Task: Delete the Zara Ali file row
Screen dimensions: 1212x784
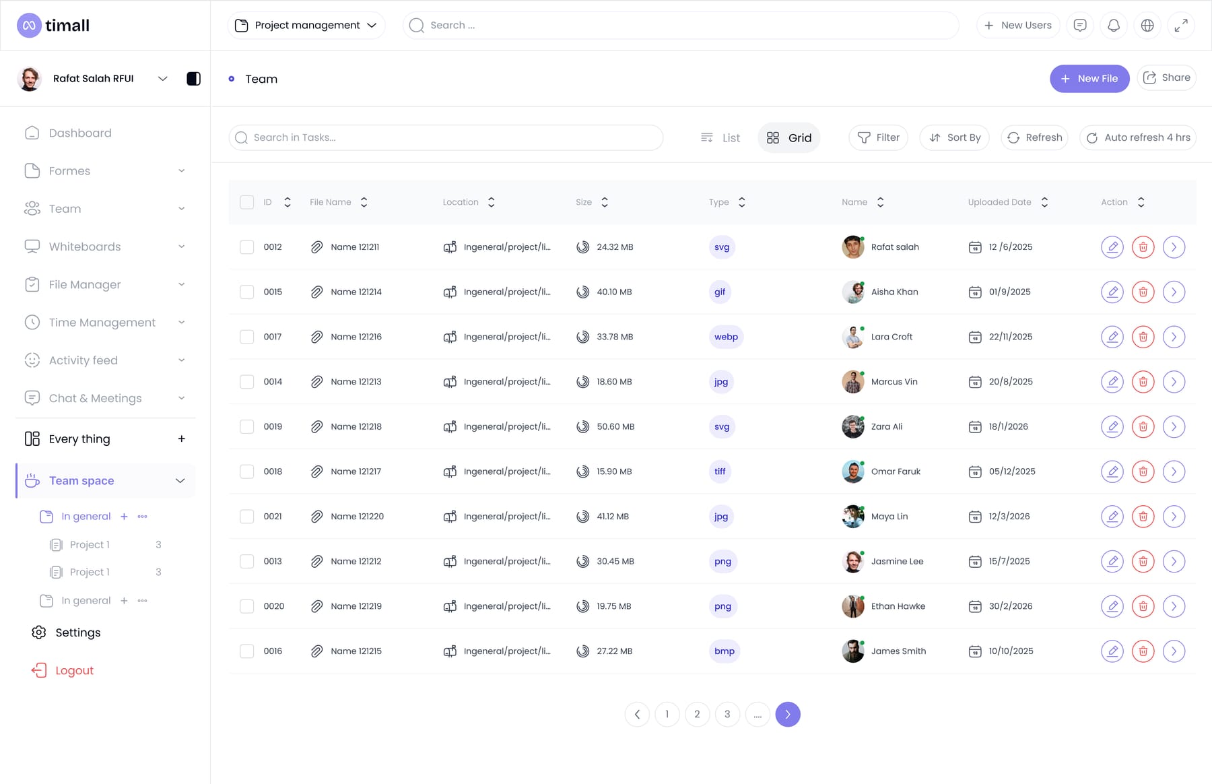Action: pyautogui.click(x=1143, y=427)
